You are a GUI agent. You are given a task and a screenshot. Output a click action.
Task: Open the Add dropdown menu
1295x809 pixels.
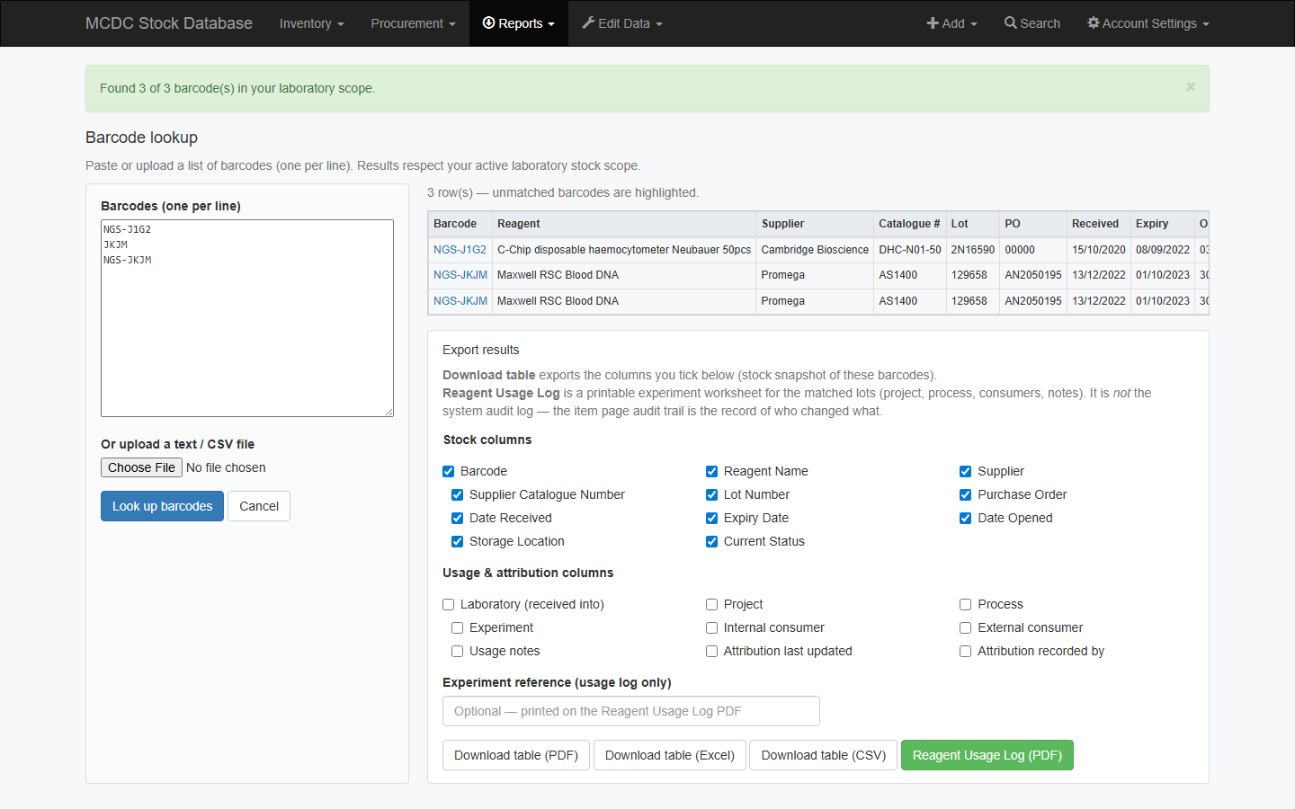click(951, 23)
